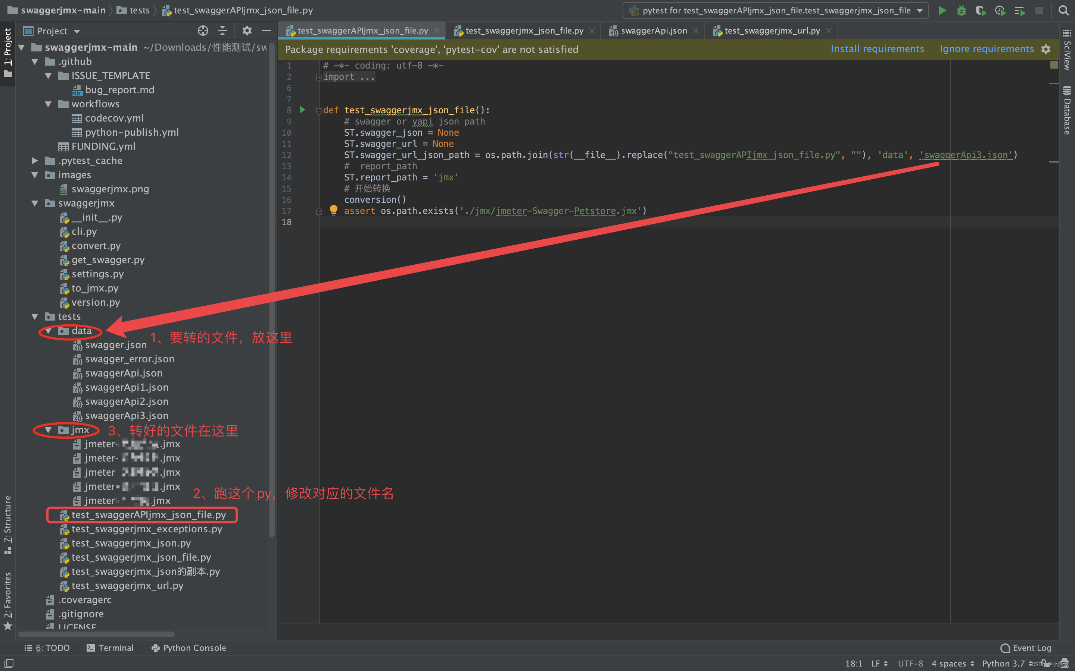The height and width of the screenshot is (671, 1075).
Task: Click the run gutter arrow beside test function
Action: tap(302, 110)
